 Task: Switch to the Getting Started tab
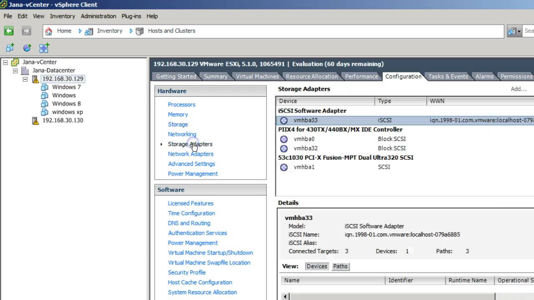[x=176, y=77]
